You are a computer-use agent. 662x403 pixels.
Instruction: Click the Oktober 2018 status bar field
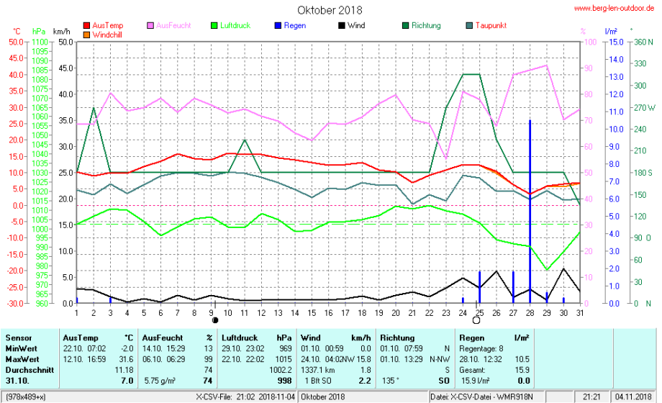[323, 397]
